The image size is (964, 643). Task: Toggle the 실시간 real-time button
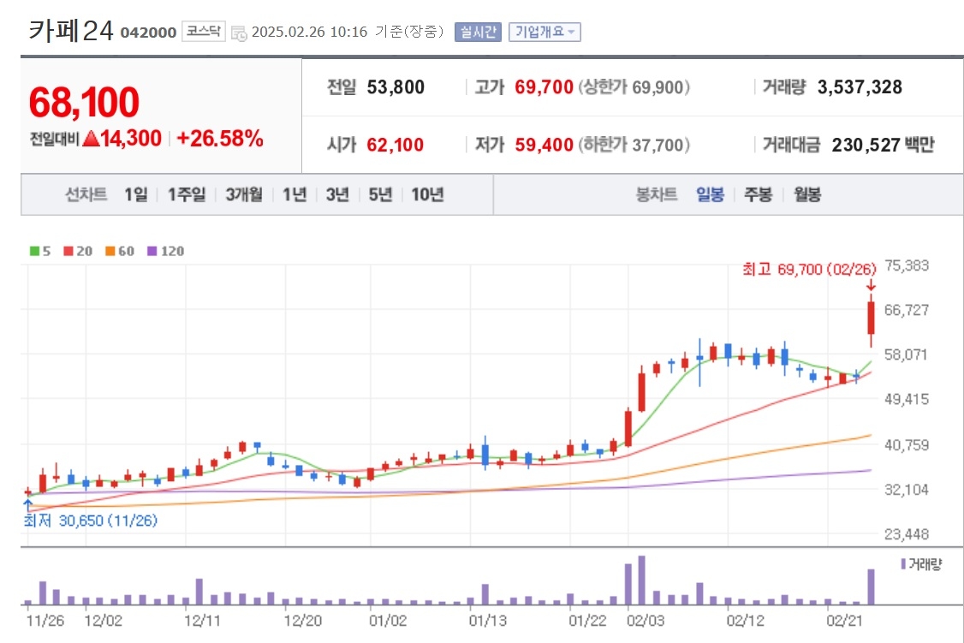[x=478, y=32]
